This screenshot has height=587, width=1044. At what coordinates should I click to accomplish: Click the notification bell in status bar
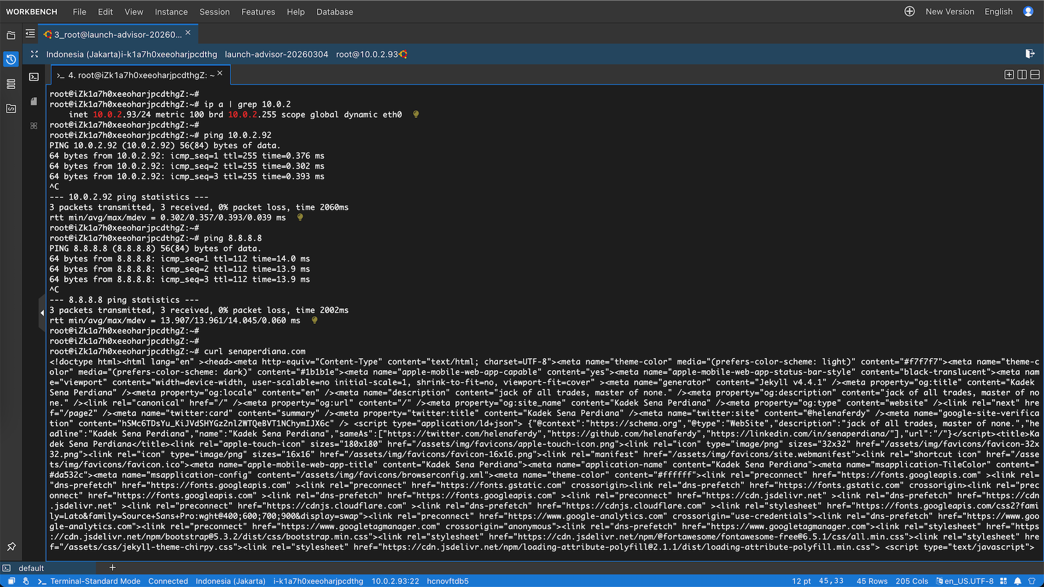[x=1017, y=581]
